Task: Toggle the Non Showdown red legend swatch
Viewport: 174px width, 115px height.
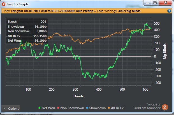Action: pos(58,108)
